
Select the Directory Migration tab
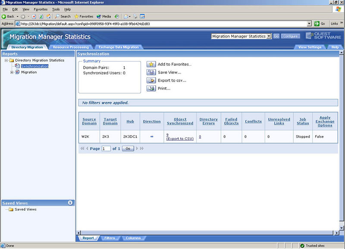point(27,47)
